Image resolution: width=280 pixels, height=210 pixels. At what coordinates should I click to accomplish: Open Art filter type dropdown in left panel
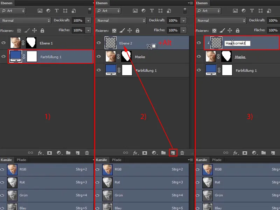click(13, 11)
